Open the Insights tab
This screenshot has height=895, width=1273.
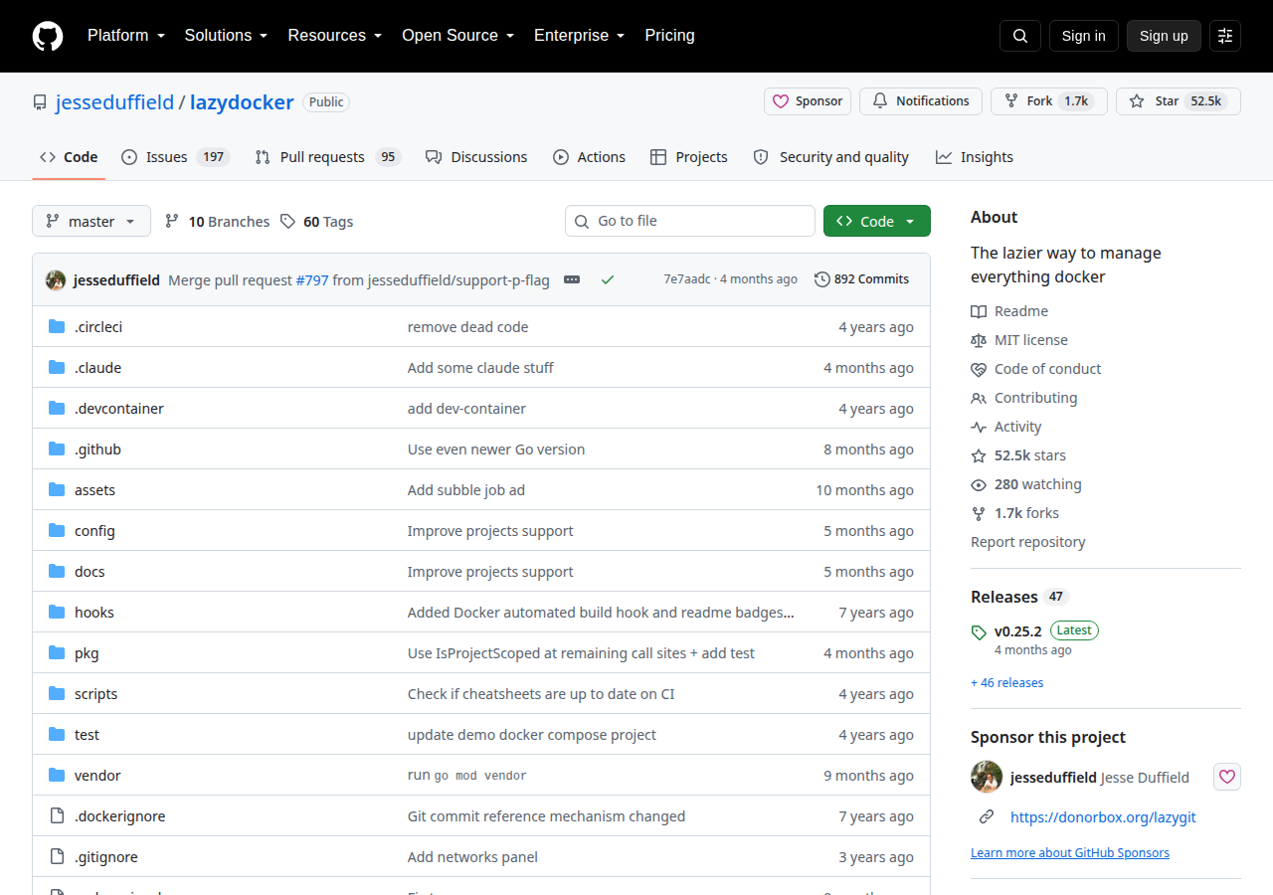[975, 157]
